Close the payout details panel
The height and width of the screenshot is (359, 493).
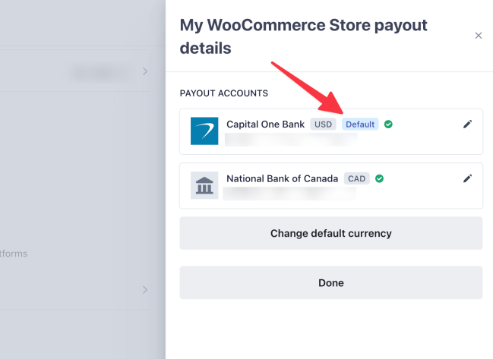pyautogui.click(x=478, y=36)
